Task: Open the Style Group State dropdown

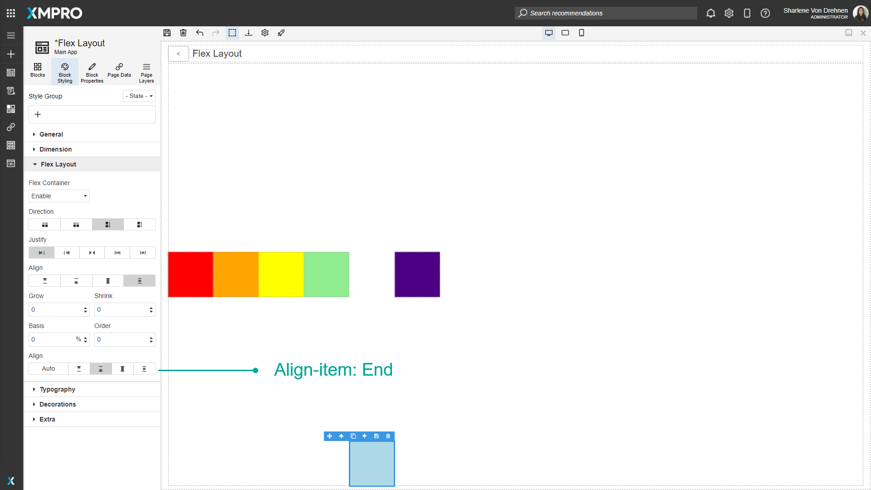Action: [x=139, y=96]
